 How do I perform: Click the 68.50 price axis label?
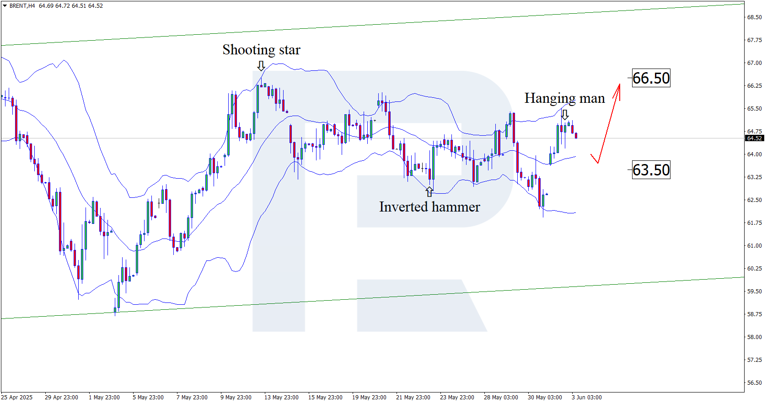(754, 17)
